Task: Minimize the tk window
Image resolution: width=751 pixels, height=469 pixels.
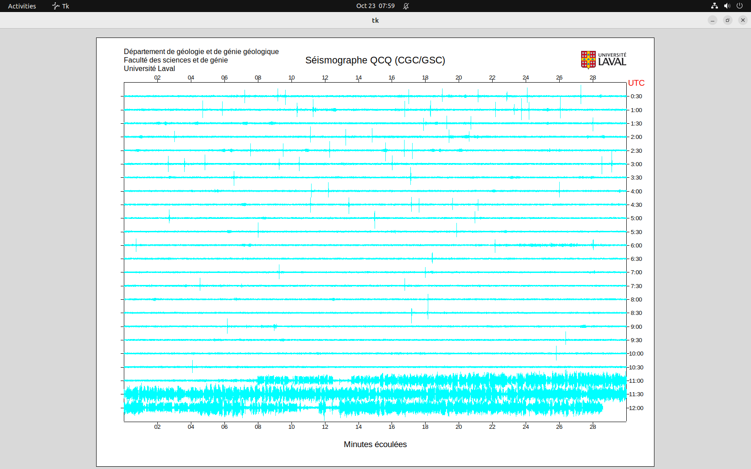Action: (713, 20)
